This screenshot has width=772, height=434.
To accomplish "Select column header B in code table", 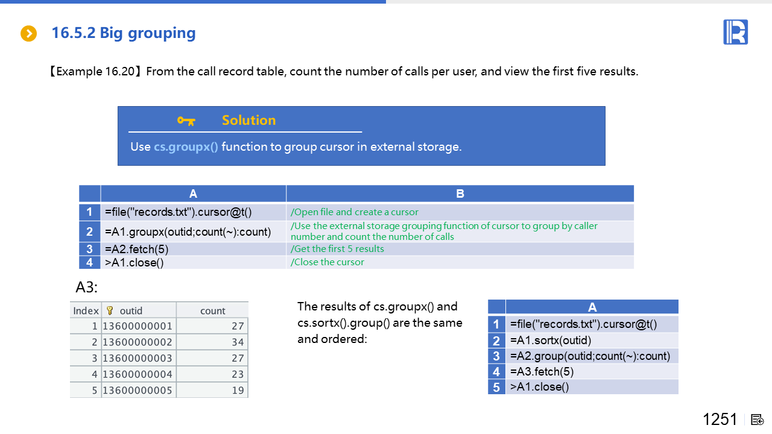I will coord(460,193).
